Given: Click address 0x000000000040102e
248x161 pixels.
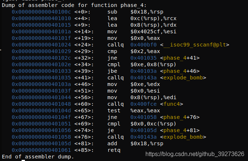Looking at the screenshot, I should [41, 64].
